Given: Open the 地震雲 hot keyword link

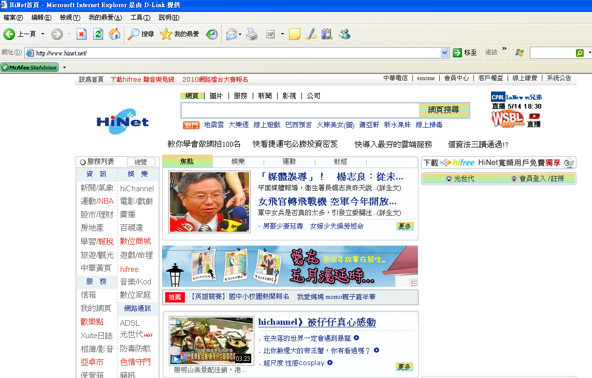Looking at the screenshot, I should coord(214,125).
